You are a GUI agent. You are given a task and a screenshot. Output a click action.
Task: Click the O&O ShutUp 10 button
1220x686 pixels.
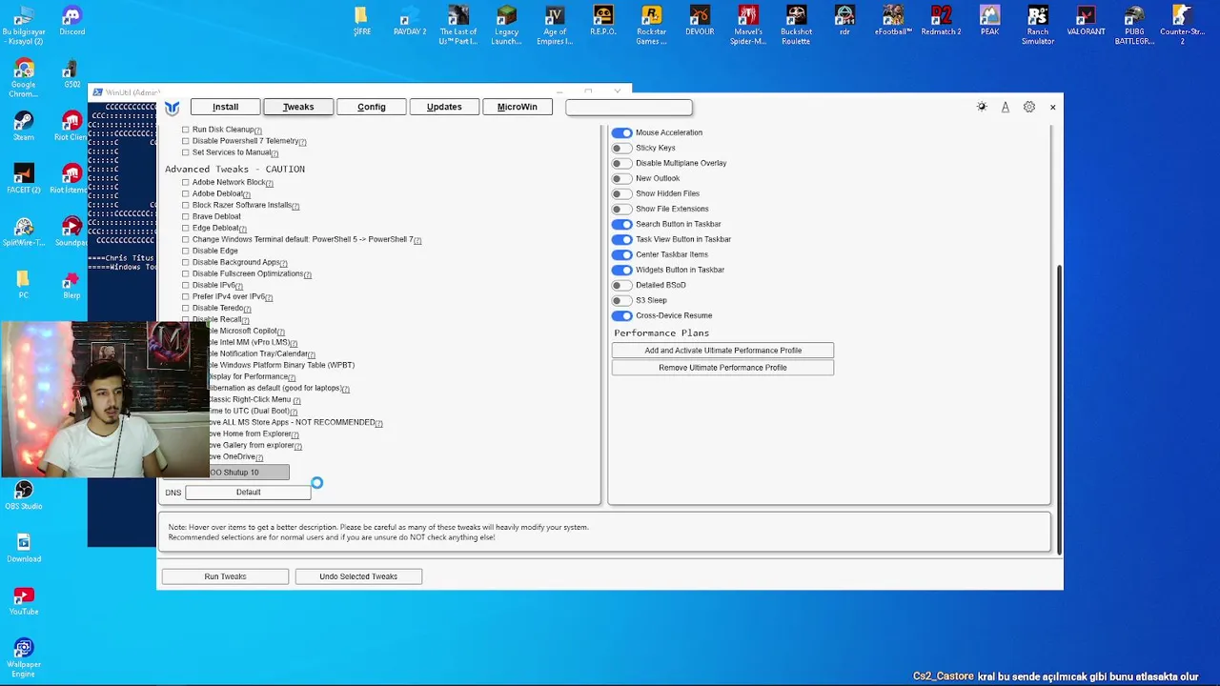pos(248,473)
